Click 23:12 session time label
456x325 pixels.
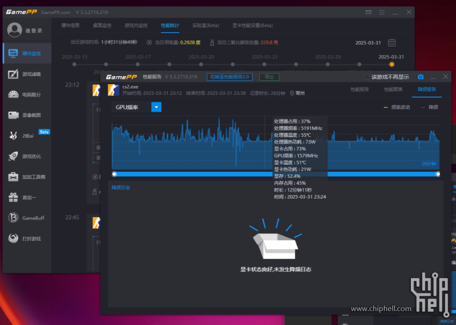[72, 85]
